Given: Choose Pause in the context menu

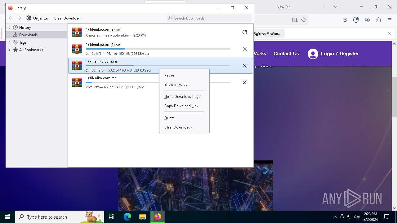Looking at the screenshot, I should [x=184, y=75].
